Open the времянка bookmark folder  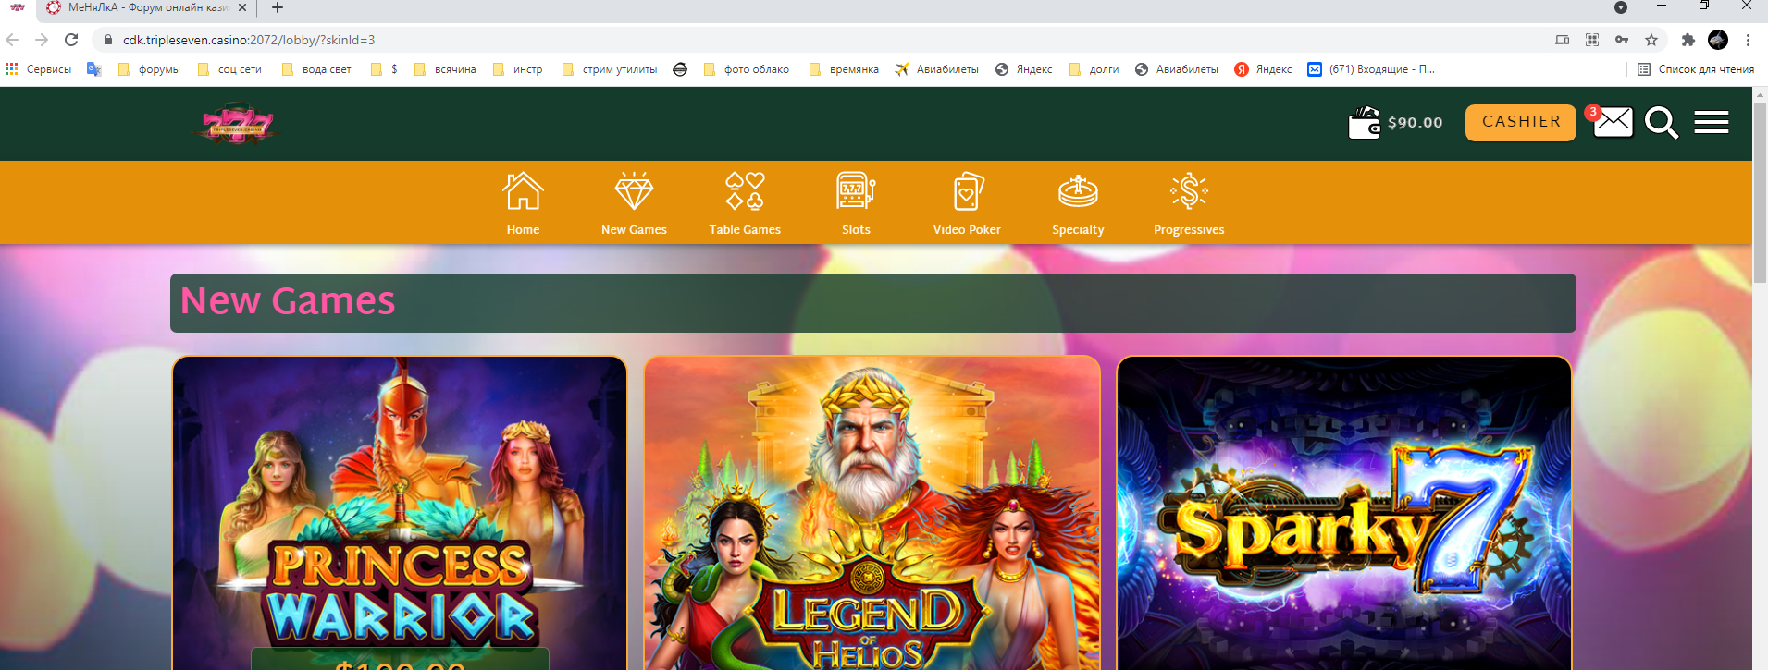pyautogui.click(x=844, y=69)
